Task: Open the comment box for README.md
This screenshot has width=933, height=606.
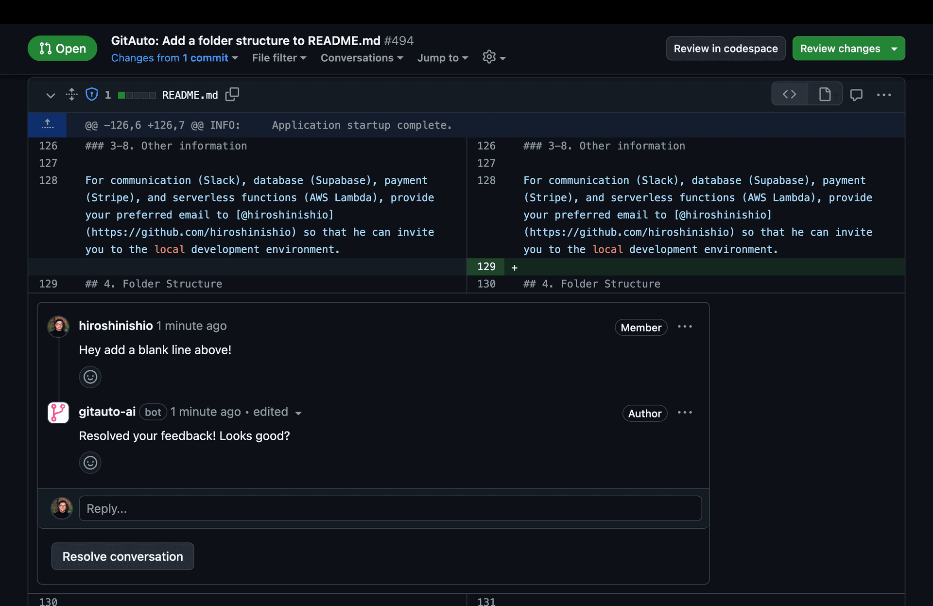Action: click(x=856, y=94)
